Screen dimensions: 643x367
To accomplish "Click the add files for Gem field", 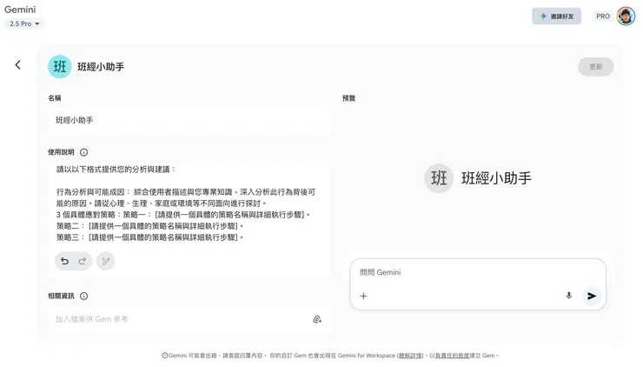I will tap(189, 319).
